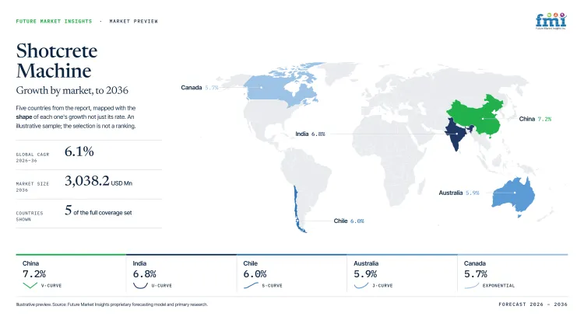Click the India 6.8% map label

pos(310,134)
